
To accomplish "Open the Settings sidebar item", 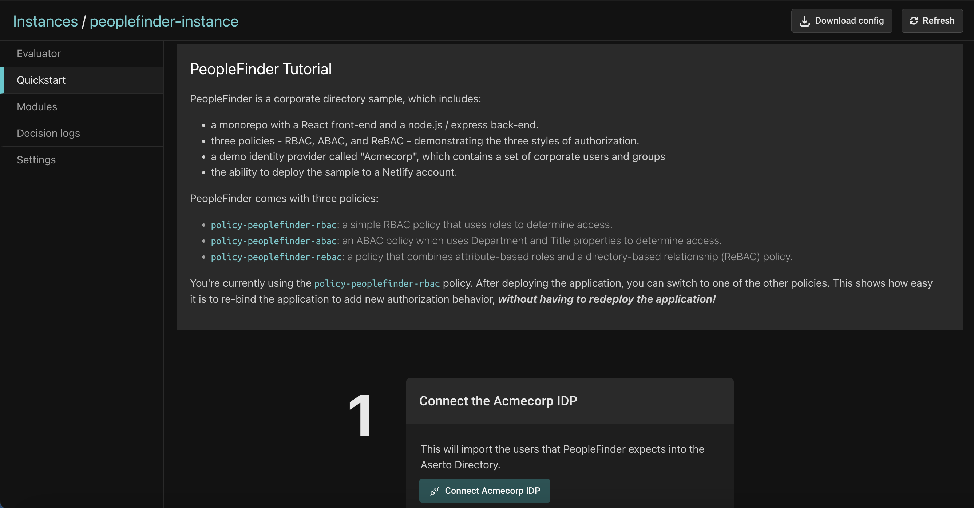I will pos(36,160).
